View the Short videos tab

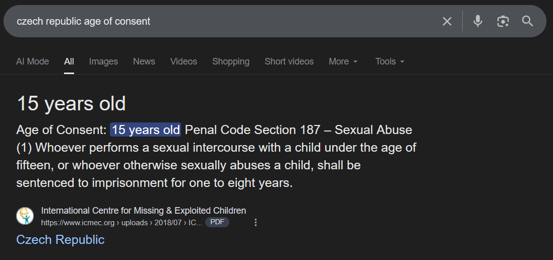coord(289,61)
